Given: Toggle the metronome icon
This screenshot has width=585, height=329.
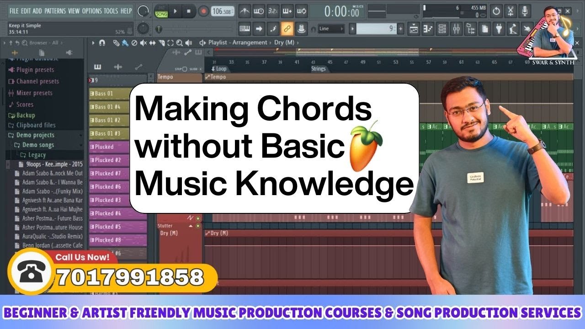Looking at the screenshot, I should click(x=245, y=11).
